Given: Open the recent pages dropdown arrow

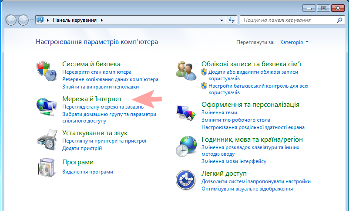Looking at the screenshot, I should (x=32, y=20).
